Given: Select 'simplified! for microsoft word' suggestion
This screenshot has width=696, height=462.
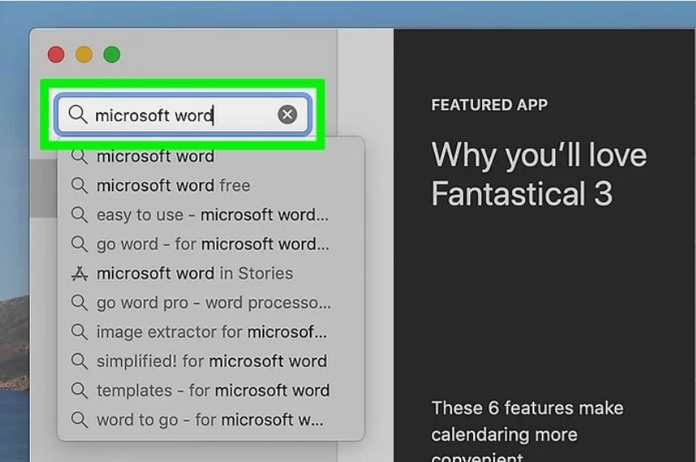Looking at the screenshot, I should [x=211, y=361].
